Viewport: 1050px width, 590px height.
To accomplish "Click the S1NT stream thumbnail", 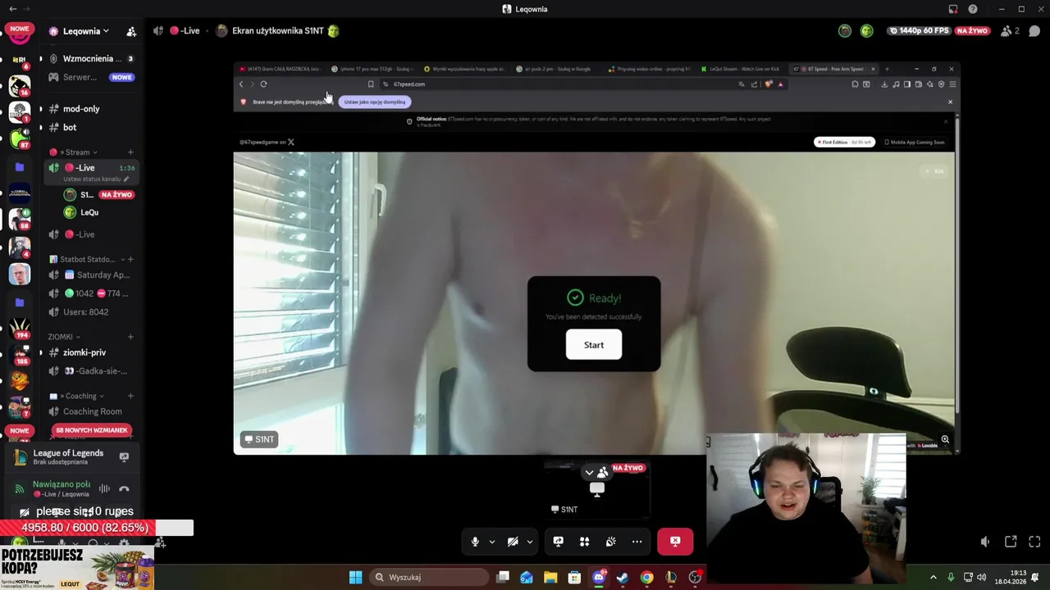I will [597, 489].
